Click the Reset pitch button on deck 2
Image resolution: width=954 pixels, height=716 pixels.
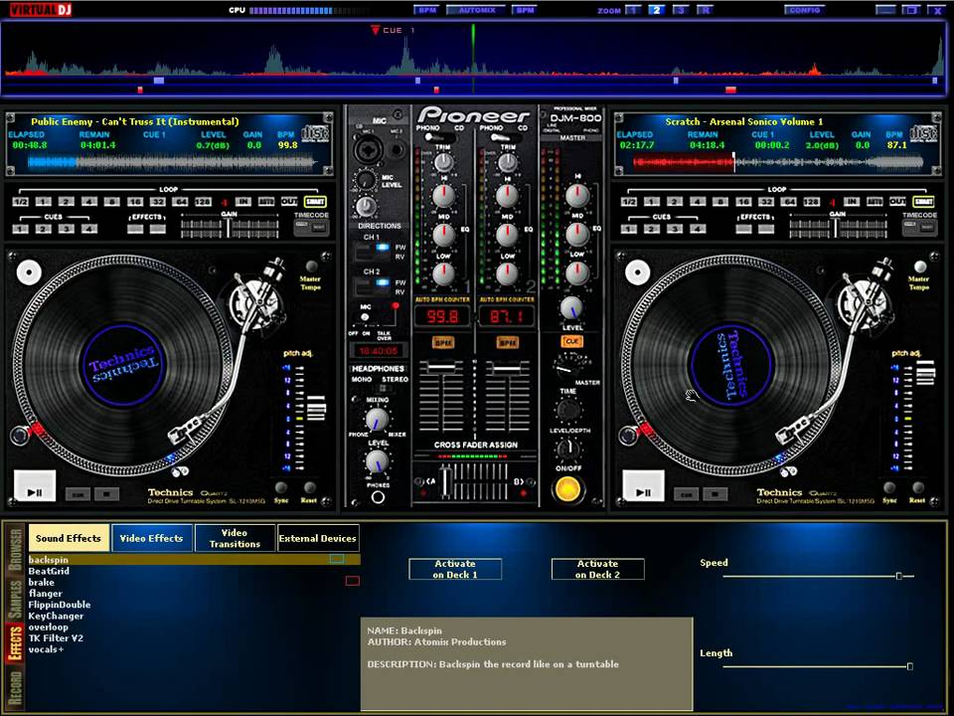click(917, 487)
